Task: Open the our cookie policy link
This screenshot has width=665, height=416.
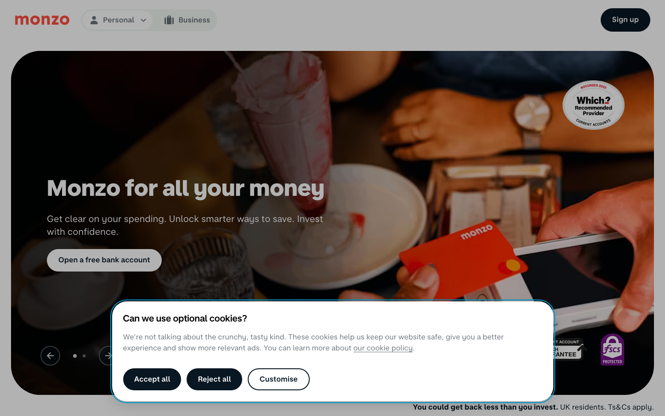Action: (383, 348)
